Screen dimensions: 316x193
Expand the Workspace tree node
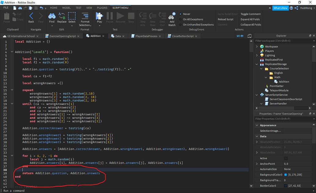coord(257,46)
